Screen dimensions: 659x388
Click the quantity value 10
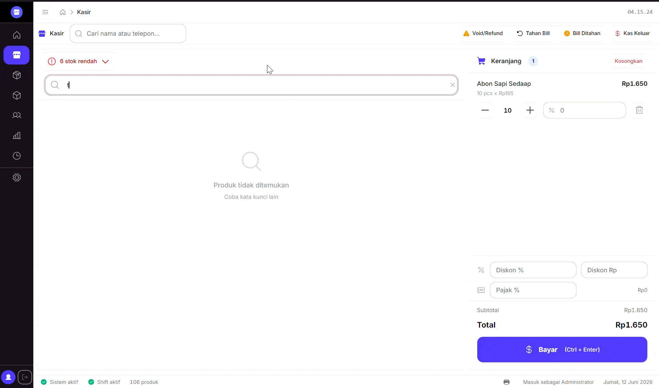[507, 110]
